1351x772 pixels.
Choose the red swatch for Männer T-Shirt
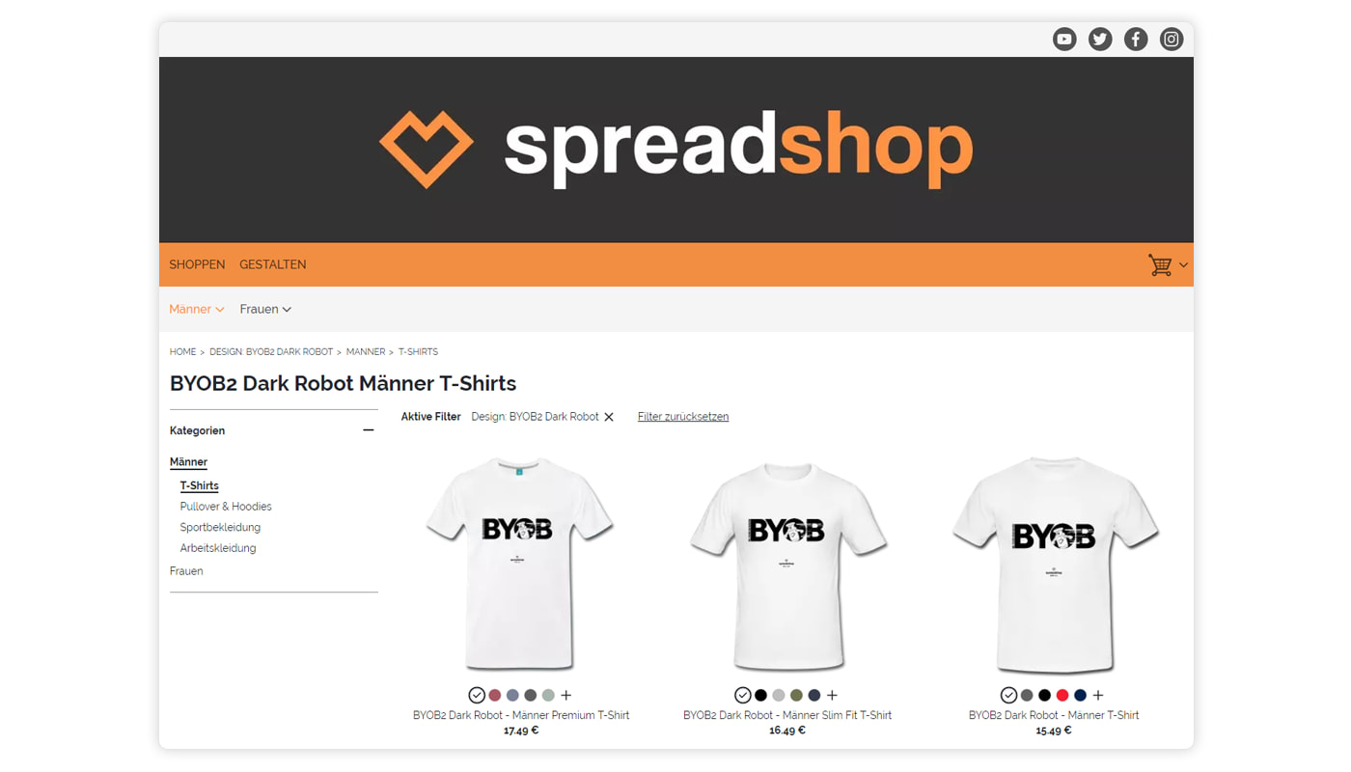click(1062, 695)
